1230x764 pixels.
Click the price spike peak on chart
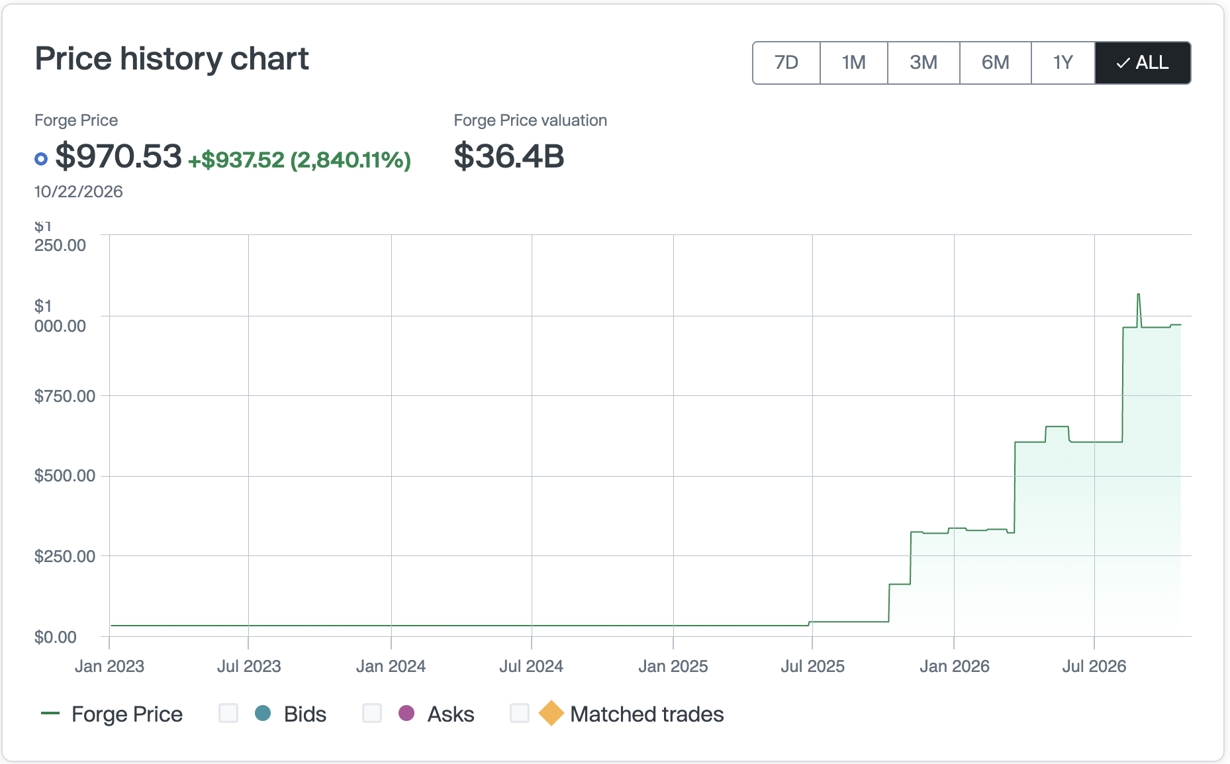(x=1138, y=295)
